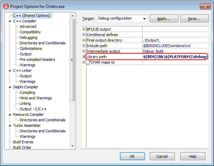Viewport: 214px width, 166px height.
Task: Select Linking under Delphi Compiler
Action: coord(25,103)
